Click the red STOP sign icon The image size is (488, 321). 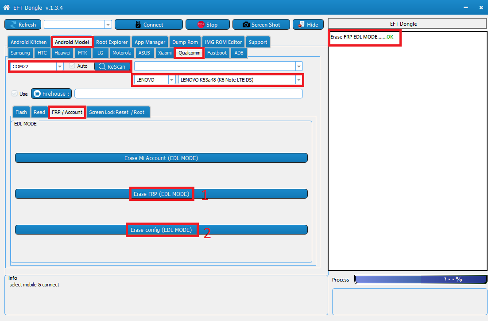(201, 25)
